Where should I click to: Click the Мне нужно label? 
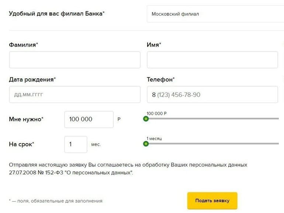(26, 119)
